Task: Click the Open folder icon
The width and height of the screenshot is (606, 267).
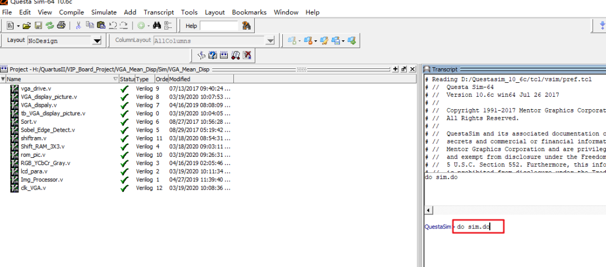Action: pyautogui.click(x=26, y=26)
